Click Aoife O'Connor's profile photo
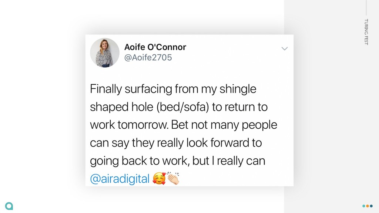 (x=105, y=53)
